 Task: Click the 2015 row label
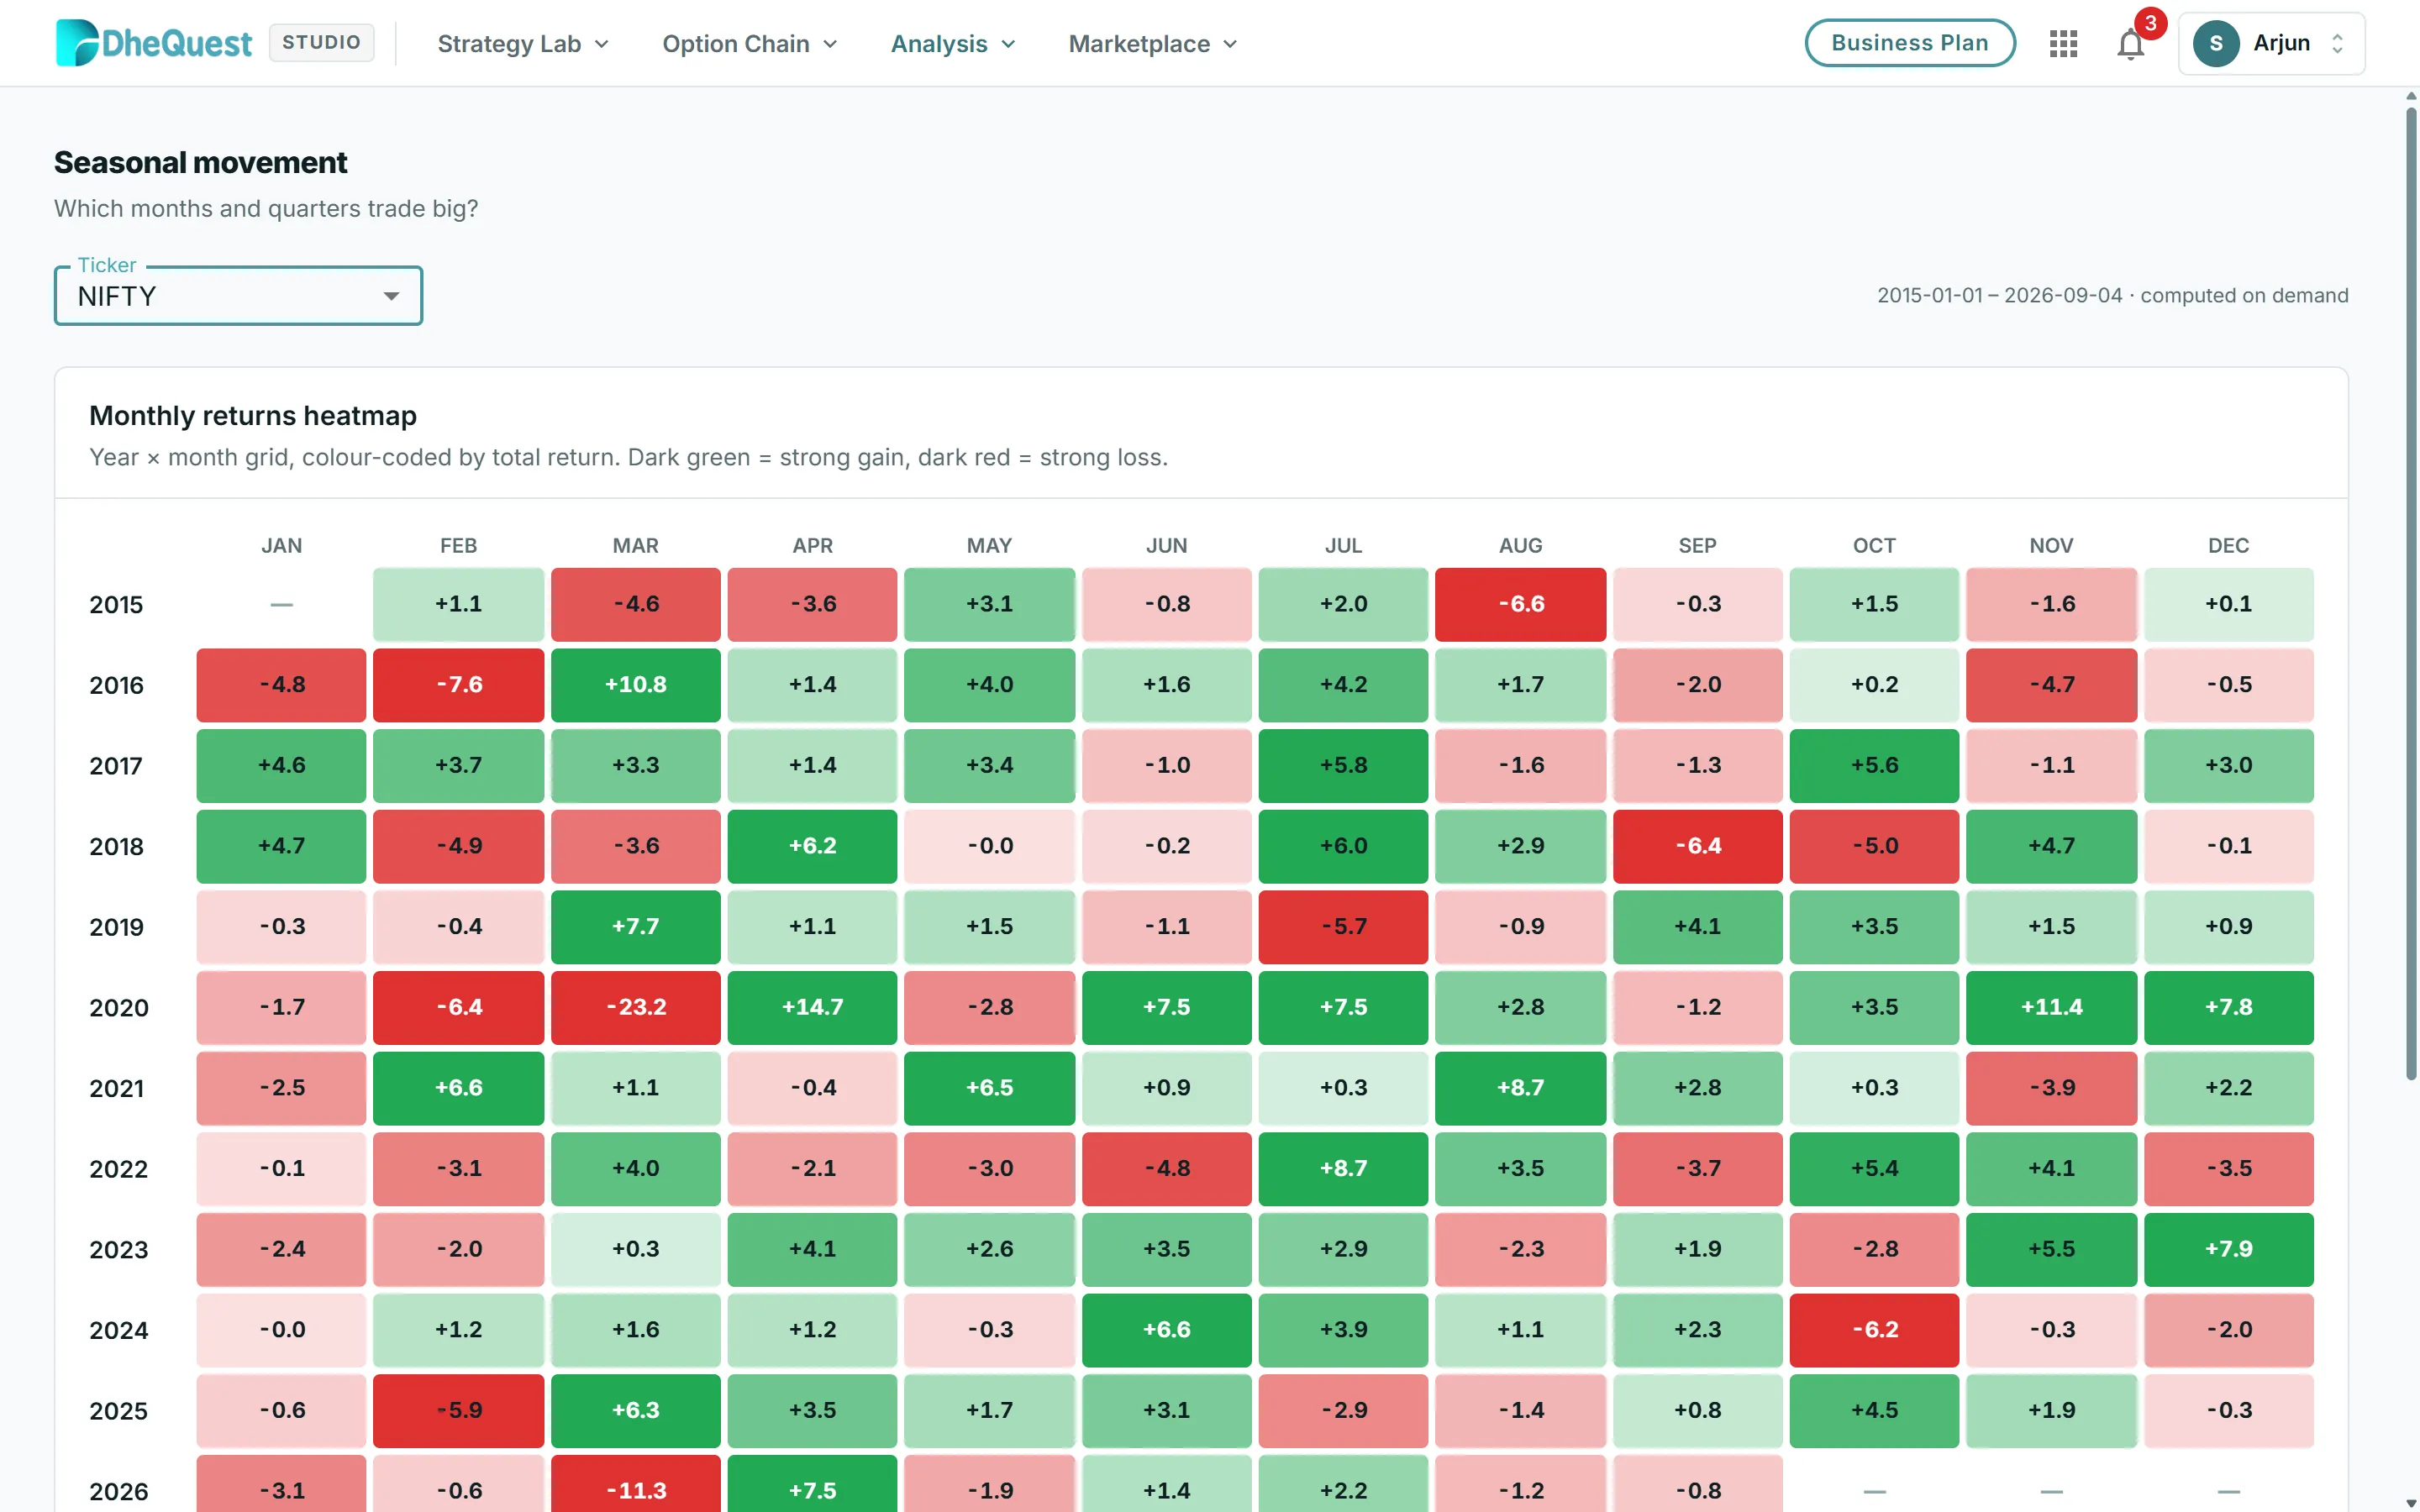pyautogui.click(x=116, y=605)
